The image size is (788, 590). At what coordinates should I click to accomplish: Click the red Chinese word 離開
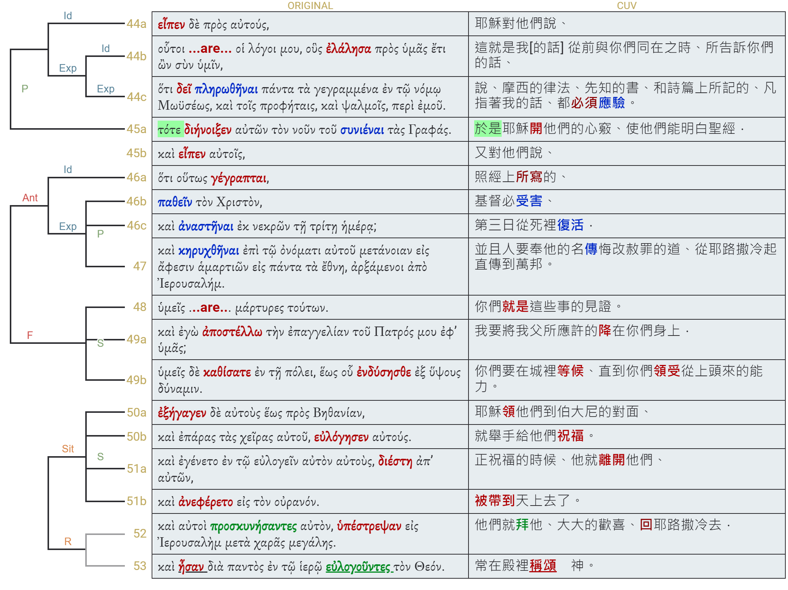tap(612, 460)
